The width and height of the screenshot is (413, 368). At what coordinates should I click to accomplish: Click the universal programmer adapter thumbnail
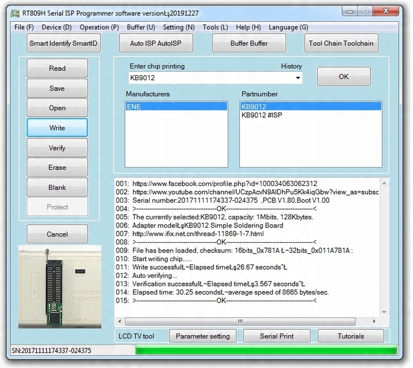[x=60, y=287]
